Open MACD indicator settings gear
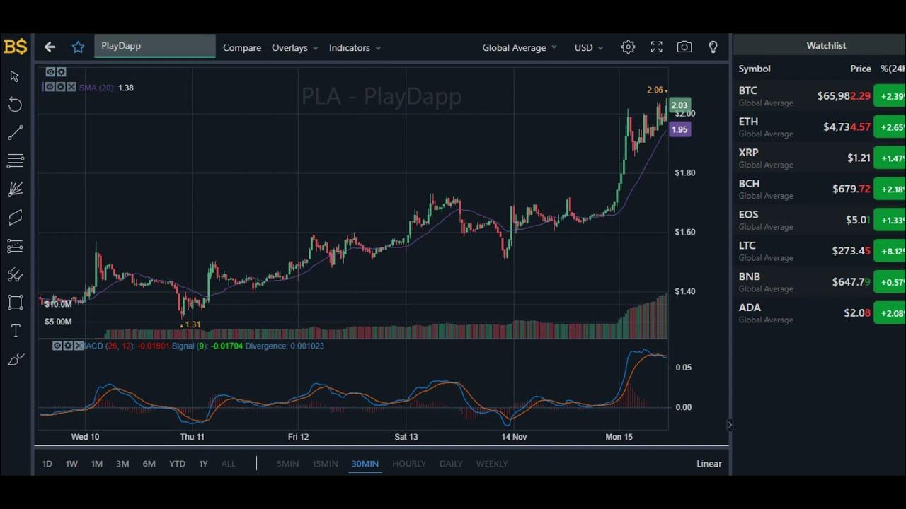Viewport: 906px width, 509px height. (x=68, y=346)
